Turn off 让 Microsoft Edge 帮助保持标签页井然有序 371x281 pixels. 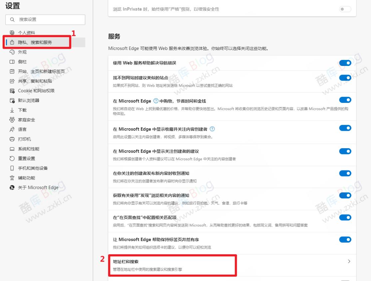345,239
